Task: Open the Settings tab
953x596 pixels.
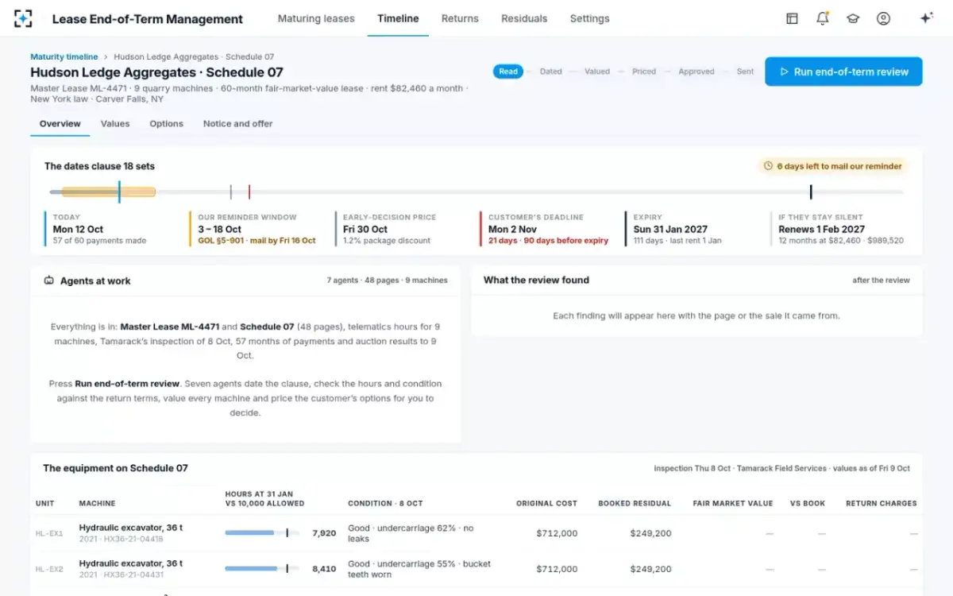Action: click(x=590, y=18)
